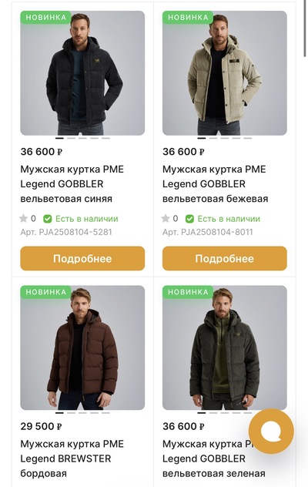
Task: Open title link of GOBBLER вельветовая синяя
Action: [x=72, y=184]
